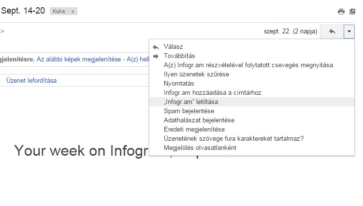Click the Üzenet lefordítása link
Image resolution: width=363 pixels, height=206 pixels.
[31, 80]
